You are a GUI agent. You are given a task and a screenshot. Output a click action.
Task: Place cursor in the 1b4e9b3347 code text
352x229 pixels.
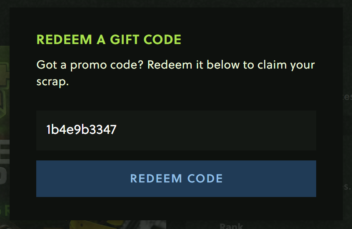click(x=81, y=130)
